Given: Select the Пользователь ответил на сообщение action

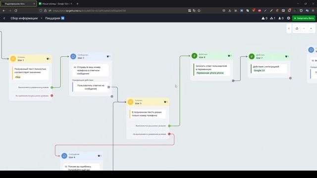Looking at the screenshot, I should coord(91,87).
